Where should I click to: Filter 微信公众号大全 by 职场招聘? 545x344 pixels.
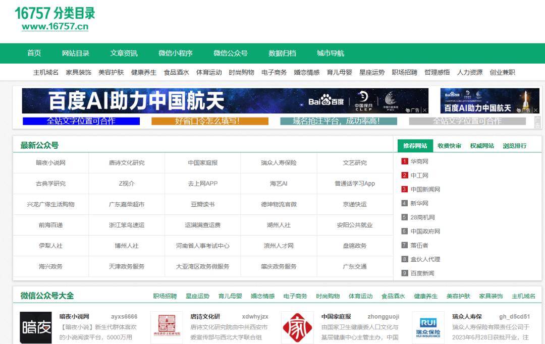click(165, 297)
